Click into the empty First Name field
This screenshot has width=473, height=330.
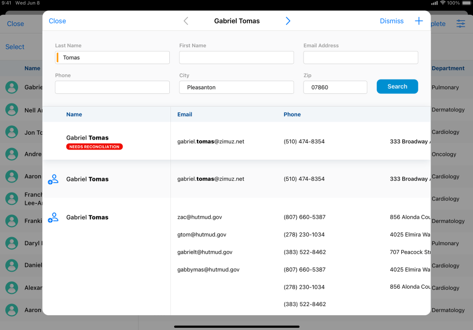pyautogui.click(x=236, y=57)
